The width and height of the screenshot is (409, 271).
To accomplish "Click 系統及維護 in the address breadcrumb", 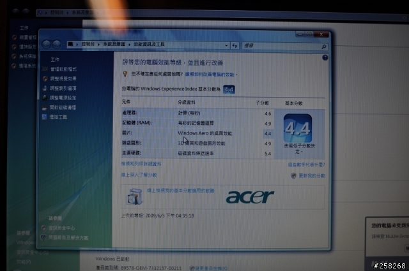I will [x=114, y=44].
